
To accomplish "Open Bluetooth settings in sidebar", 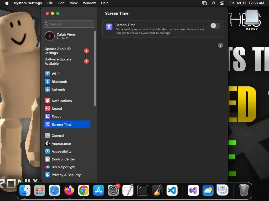I will click(67, 82).
